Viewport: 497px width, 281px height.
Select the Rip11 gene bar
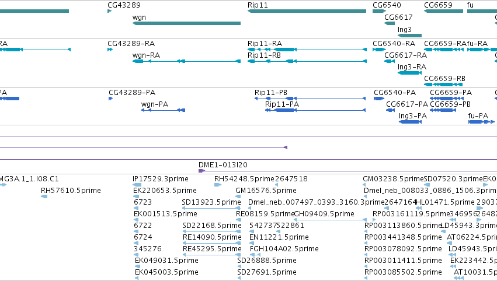[307, 11]
